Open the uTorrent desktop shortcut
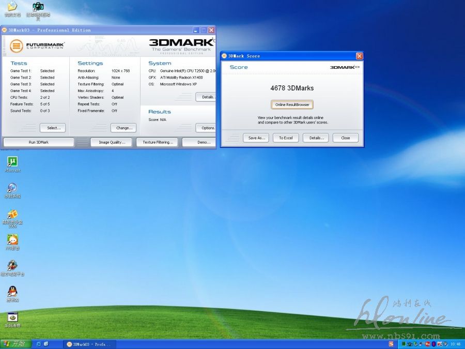The image size is (465, 349). 12,162
